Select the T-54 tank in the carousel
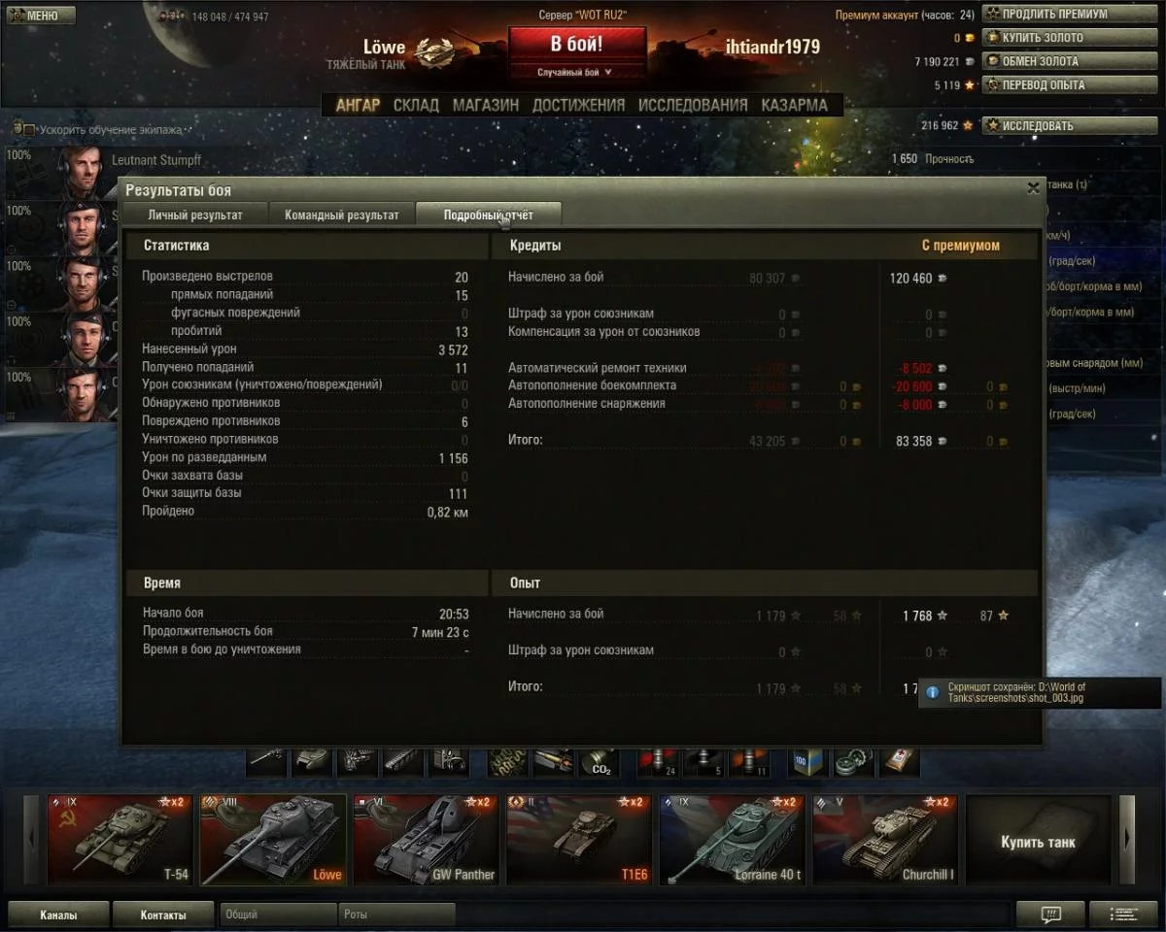The height and width of the screenshot is (932, 1166). coord(120,839)
